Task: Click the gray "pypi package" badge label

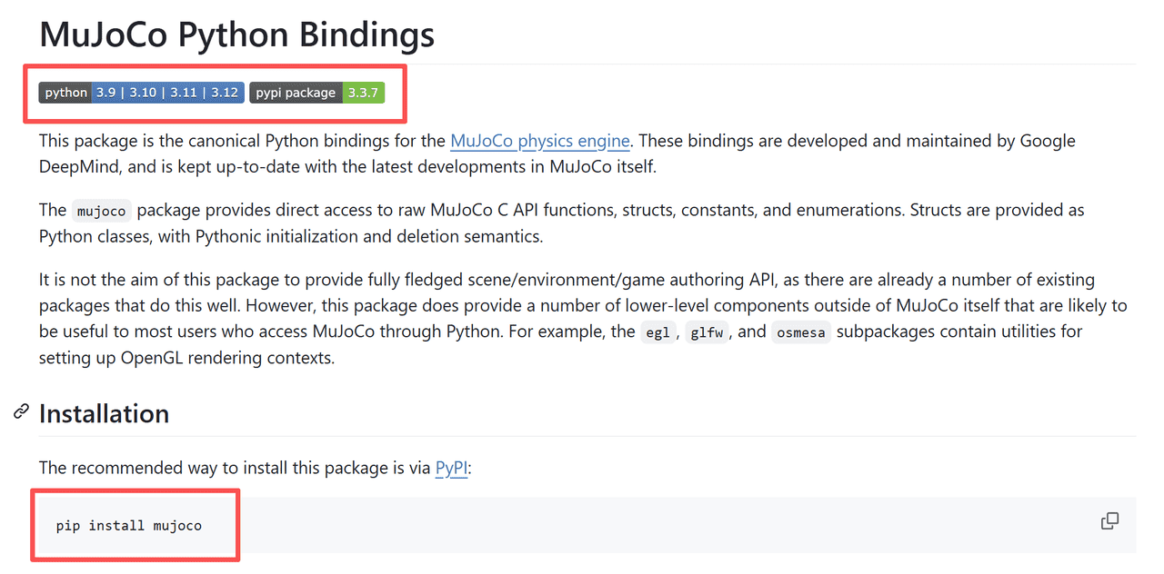Action: point(296,93)
